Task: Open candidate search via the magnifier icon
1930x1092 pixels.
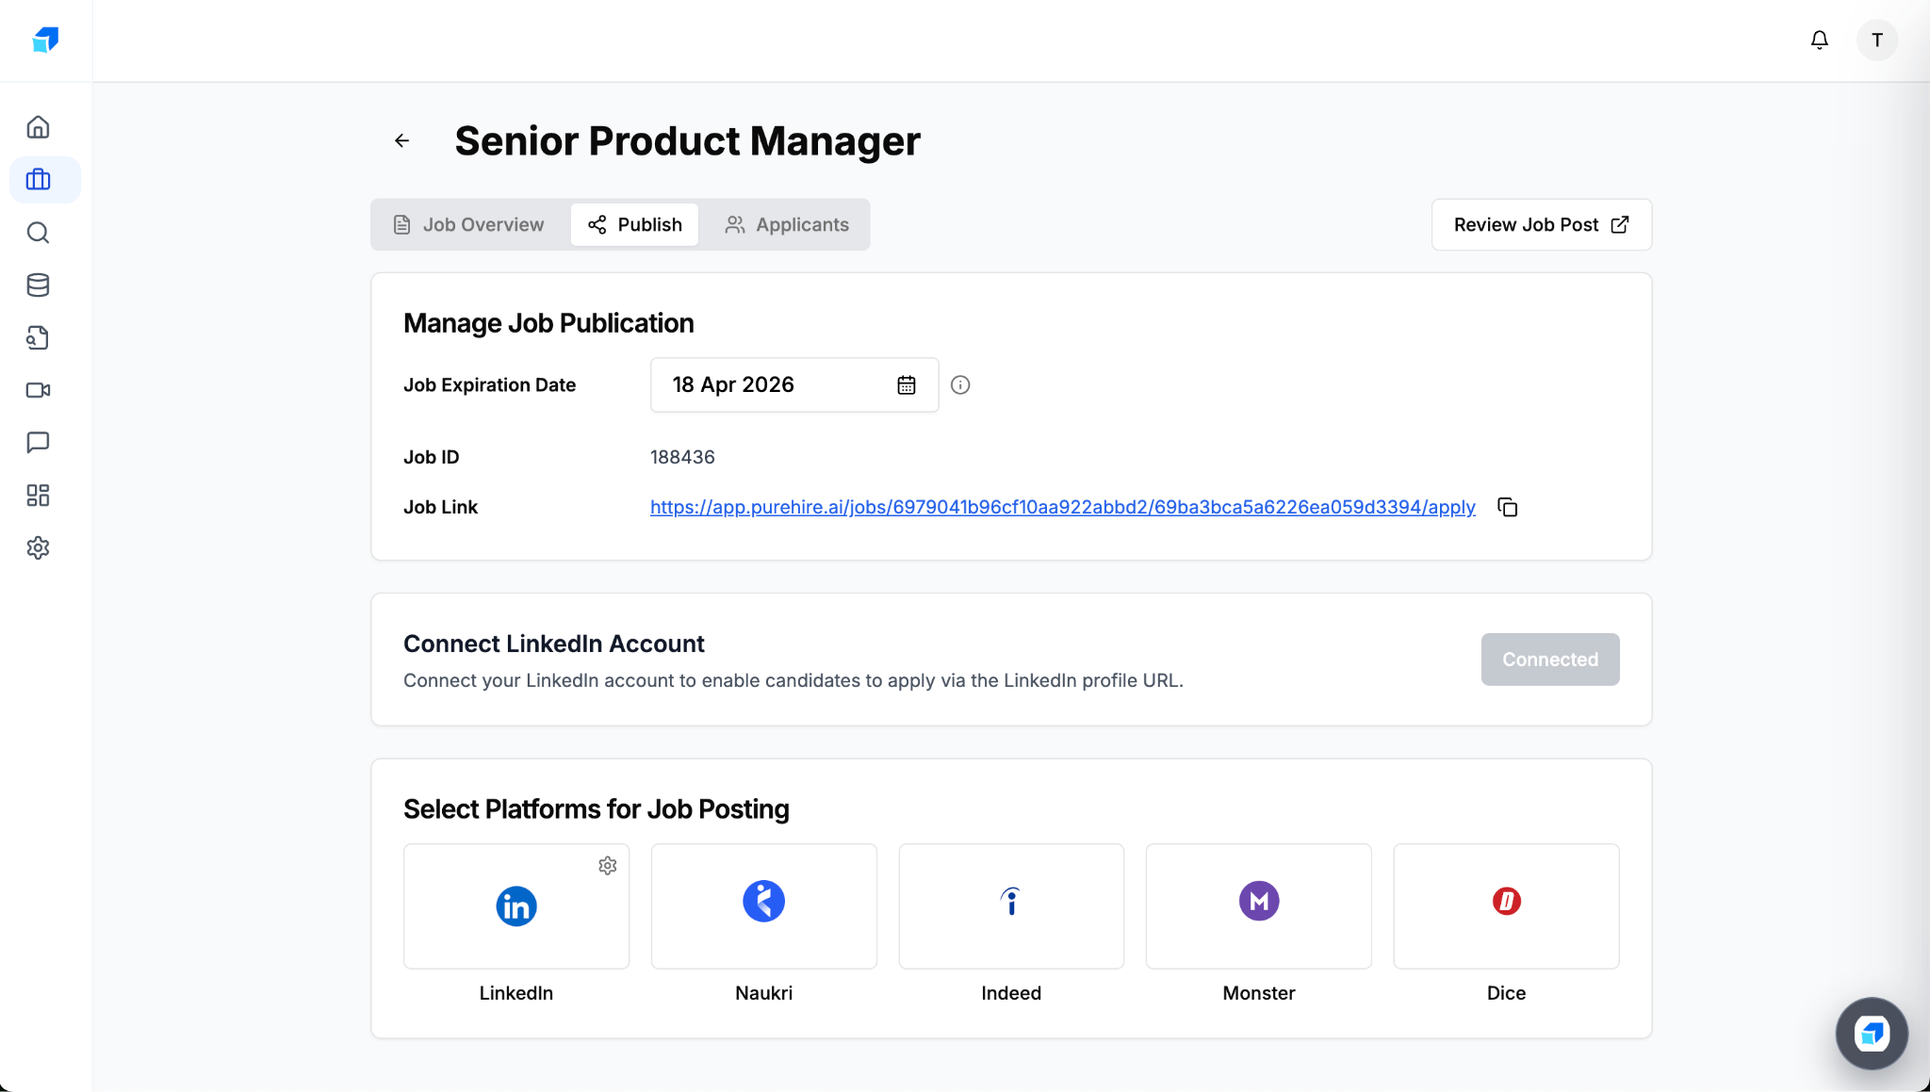Action: click(38, 233)
